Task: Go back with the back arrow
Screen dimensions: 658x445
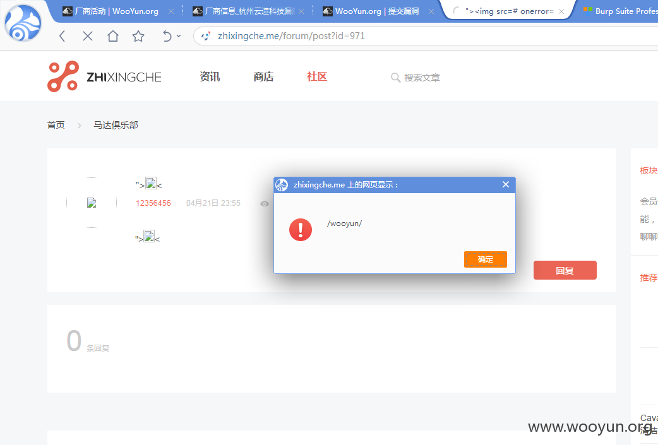Action: pyautogui.click(x=62, y=36)
